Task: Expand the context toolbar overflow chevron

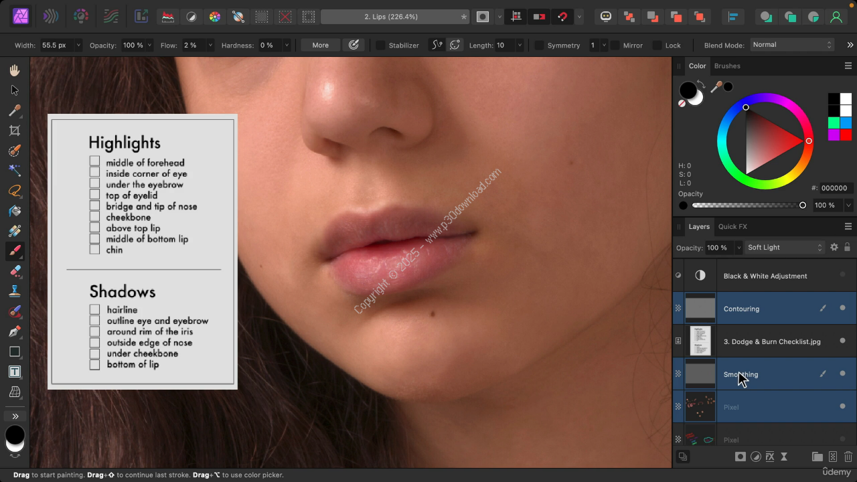Action: [850, 46]
